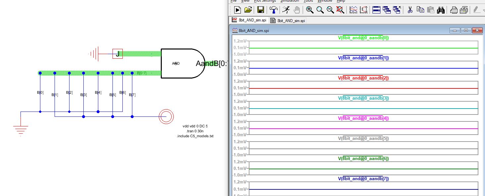Click the V(8bit_and@0_aandb[0]) trace label

coord(363,38)
